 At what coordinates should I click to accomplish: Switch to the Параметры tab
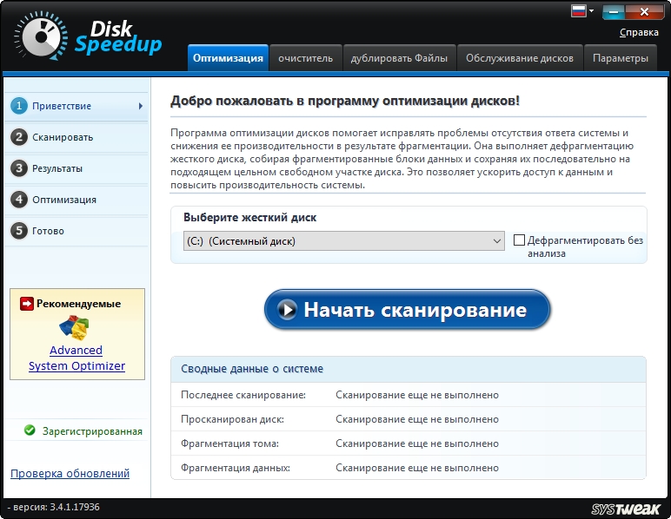click(620, 58)
